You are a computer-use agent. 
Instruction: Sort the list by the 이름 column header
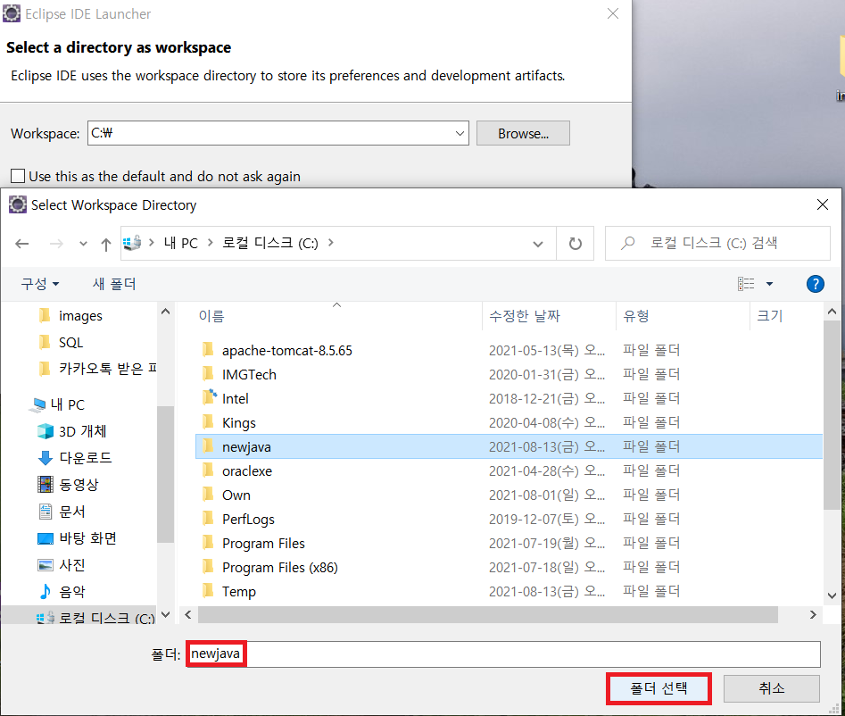[211, 316]
